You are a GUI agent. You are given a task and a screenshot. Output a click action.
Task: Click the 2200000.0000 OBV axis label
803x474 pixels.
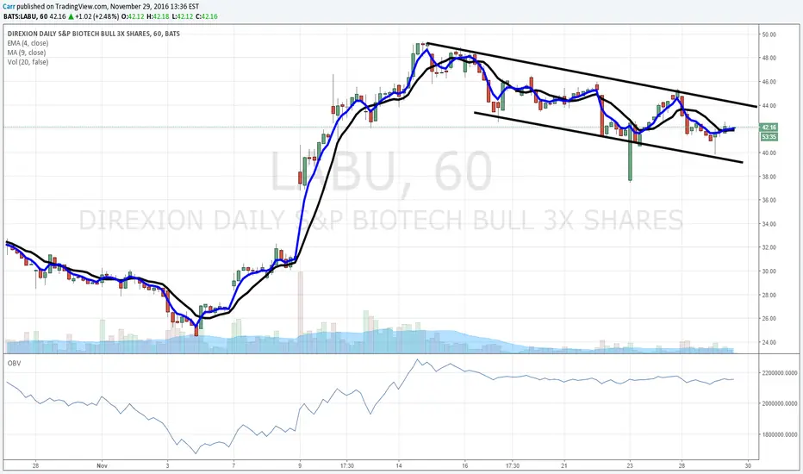tap(780, 373)
